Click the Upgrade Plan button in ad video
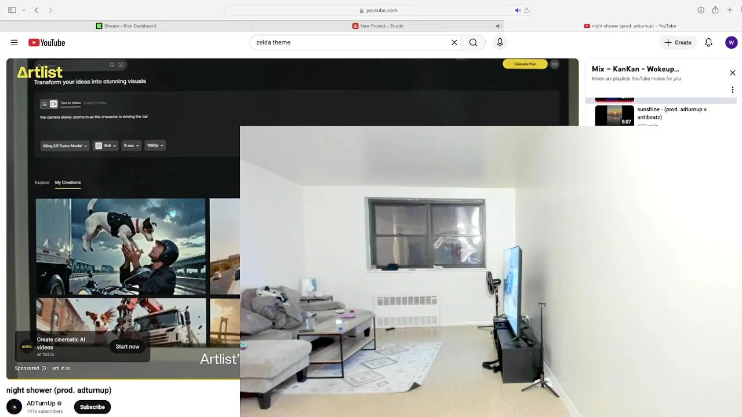742x417 pixels. [525, 64]
